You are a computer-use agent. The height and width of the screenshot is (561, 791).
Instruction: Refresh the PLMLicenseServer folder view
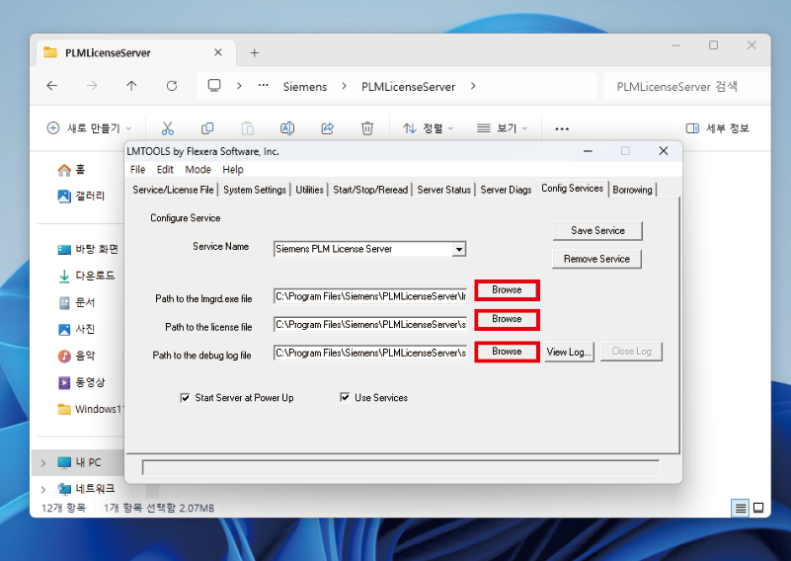pyautogui.click(x=172, y=86)
